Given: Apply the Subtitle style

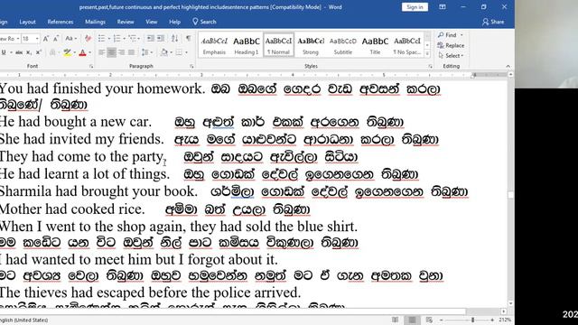Looking at the screenshot, I should (x=343, y=45).
